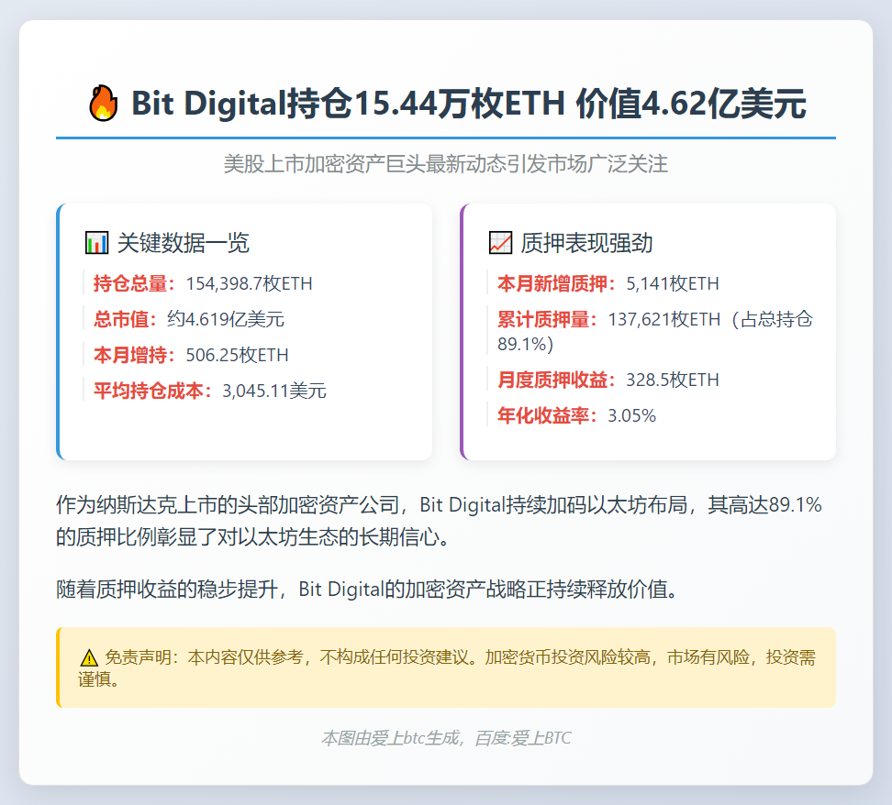892x805 pixels.
Task: Click the bar chart icon beside 关键数据一览
Action: tap(96, 243)
